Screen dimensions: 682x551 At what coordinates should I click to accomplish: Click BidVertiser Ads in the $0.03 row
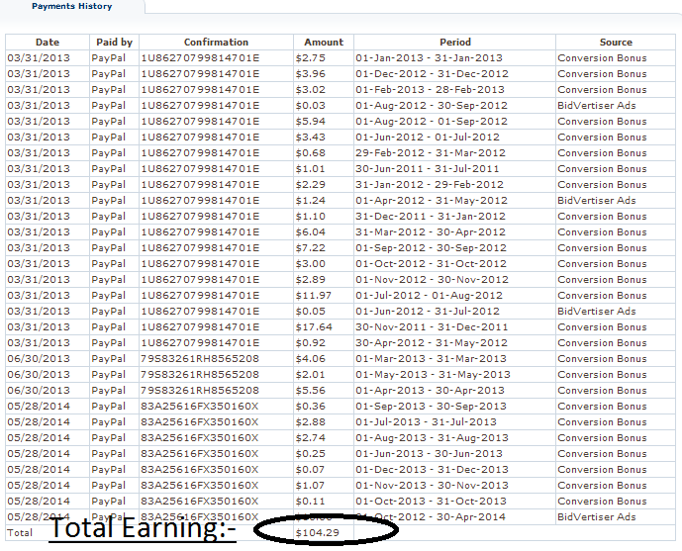tap(596, 106)
